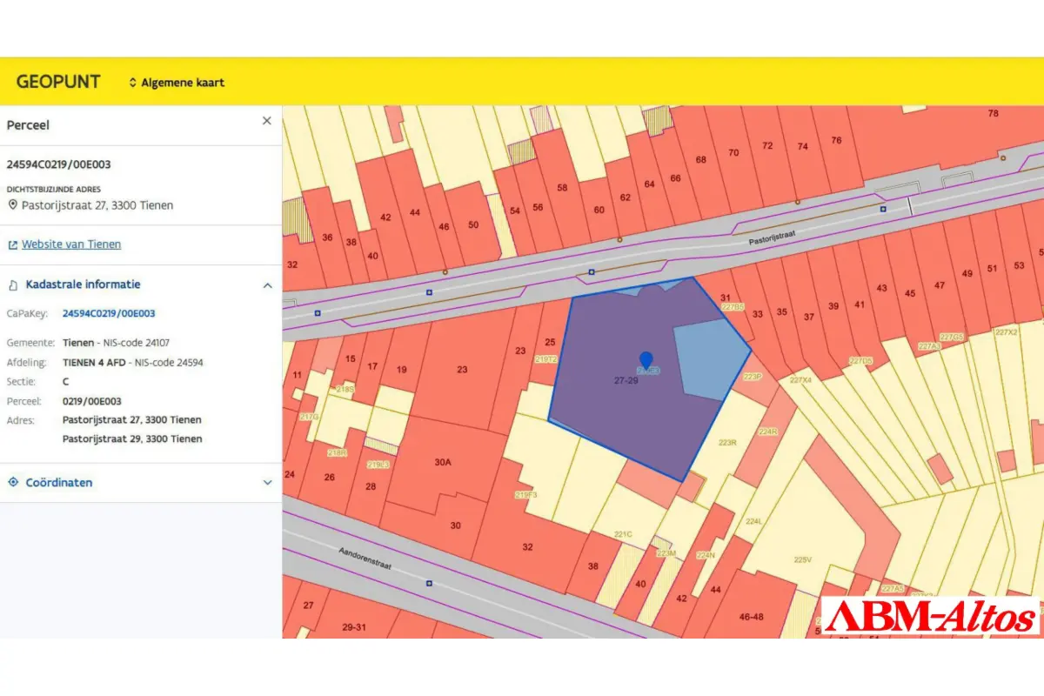Click building number 78 on the map
This screenshot has height=696, width=1044.
pyautogui.click(x=994, y=113)
